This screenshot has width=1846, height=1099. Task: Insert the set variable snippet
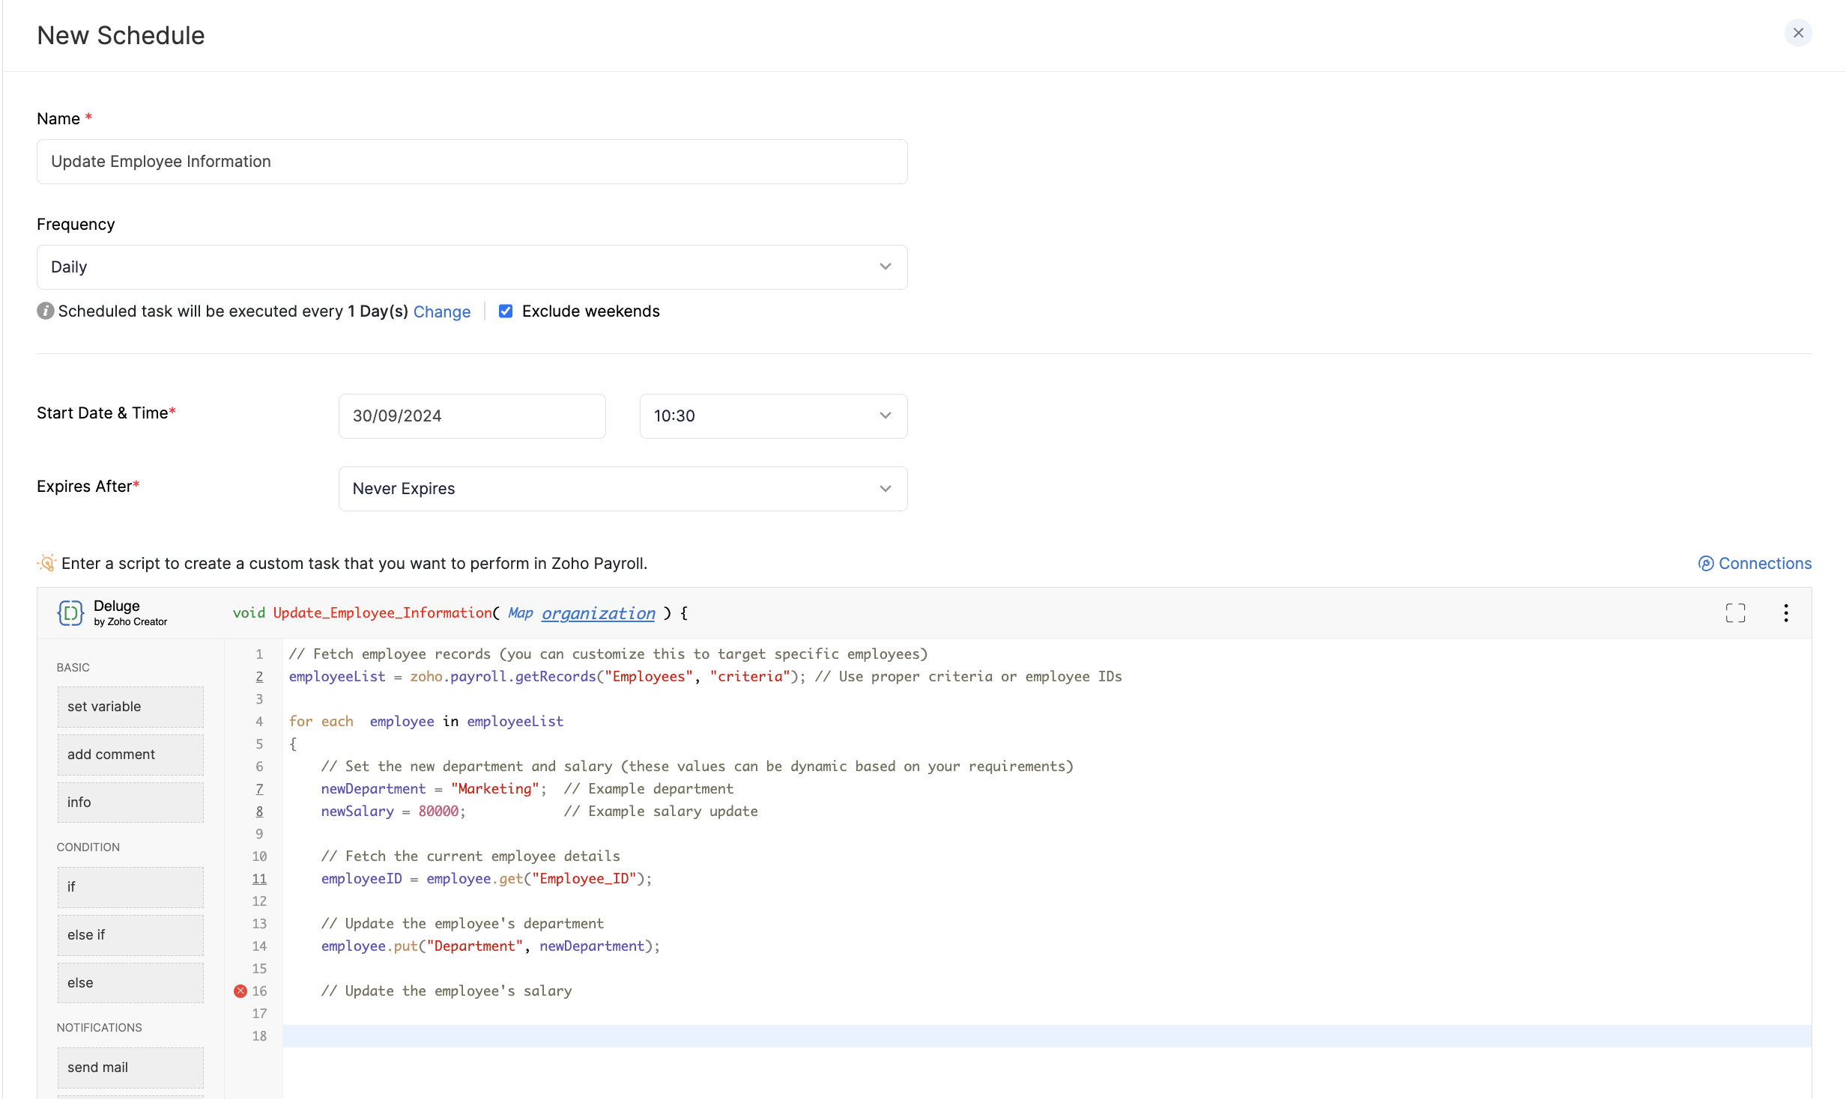pos(130,706)
